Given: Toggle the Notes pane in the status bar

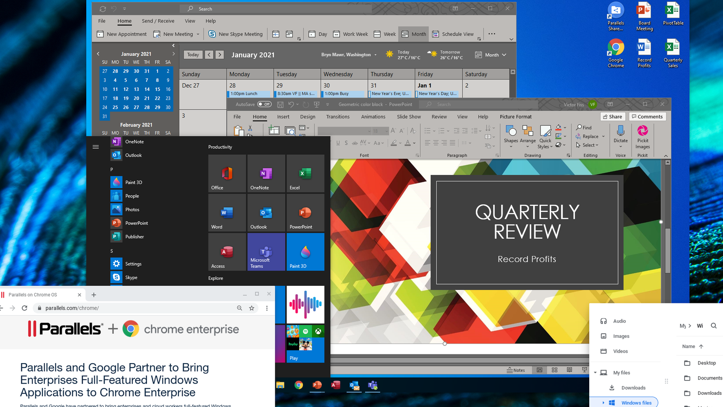Looking at the screenshot, I should pos(516,370).
